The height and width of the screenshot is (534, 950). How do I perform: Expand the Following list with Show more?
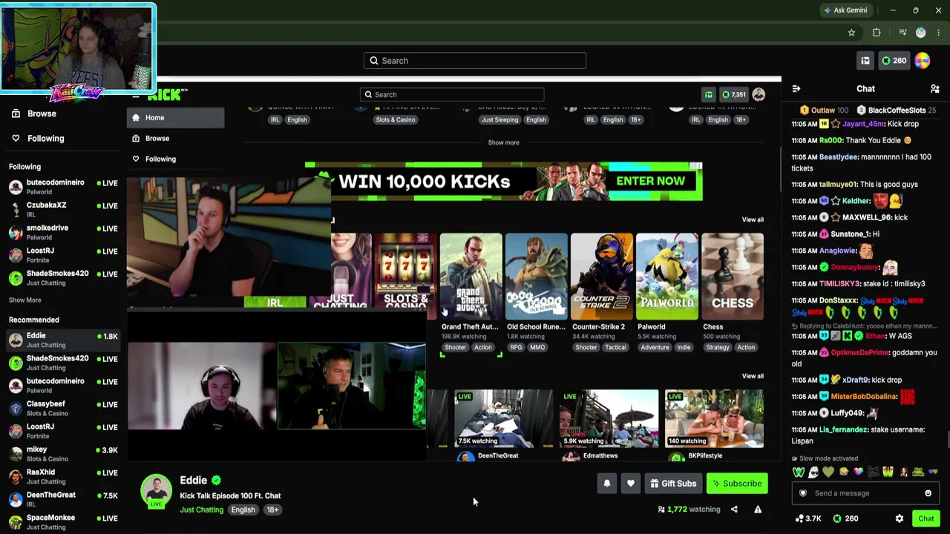(25, 300)
